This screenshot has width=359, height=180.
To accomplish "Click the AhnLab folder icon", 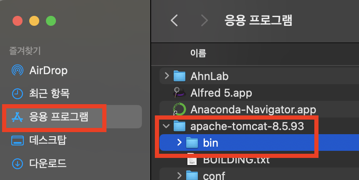I will (x=179, y=76).
